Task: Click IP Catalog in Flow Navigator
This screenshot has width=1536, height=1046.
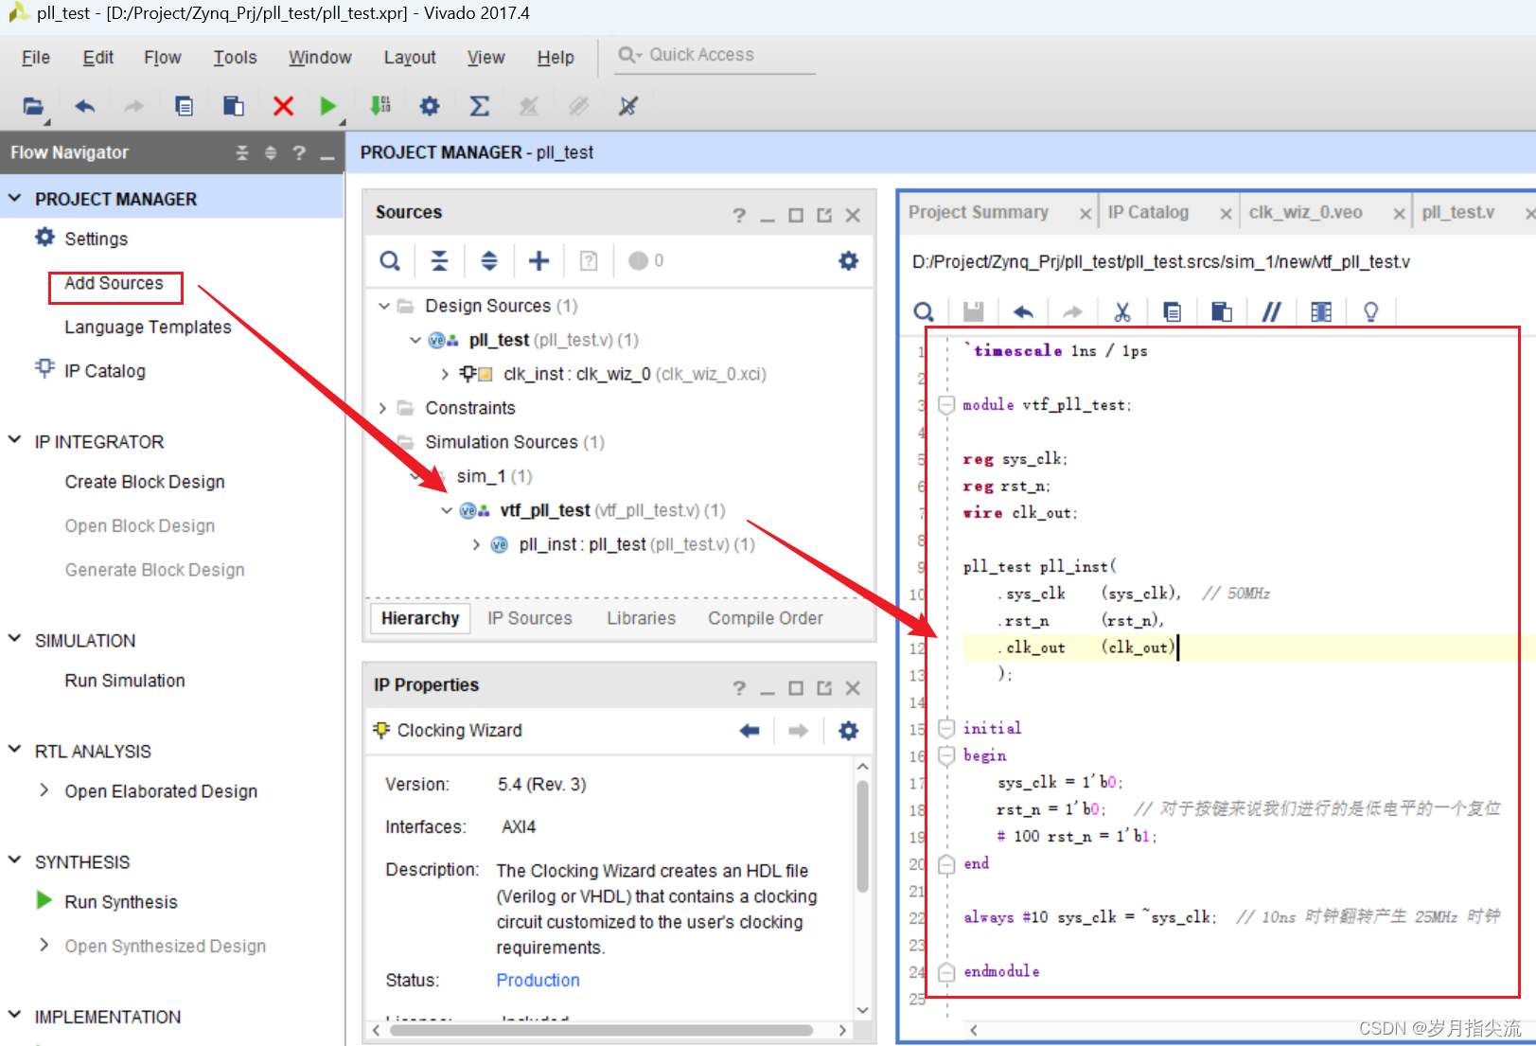Action: coord(104,371)
